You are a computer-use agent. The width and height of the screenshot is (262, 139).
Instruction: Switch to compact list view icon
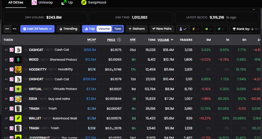(7, 29)
